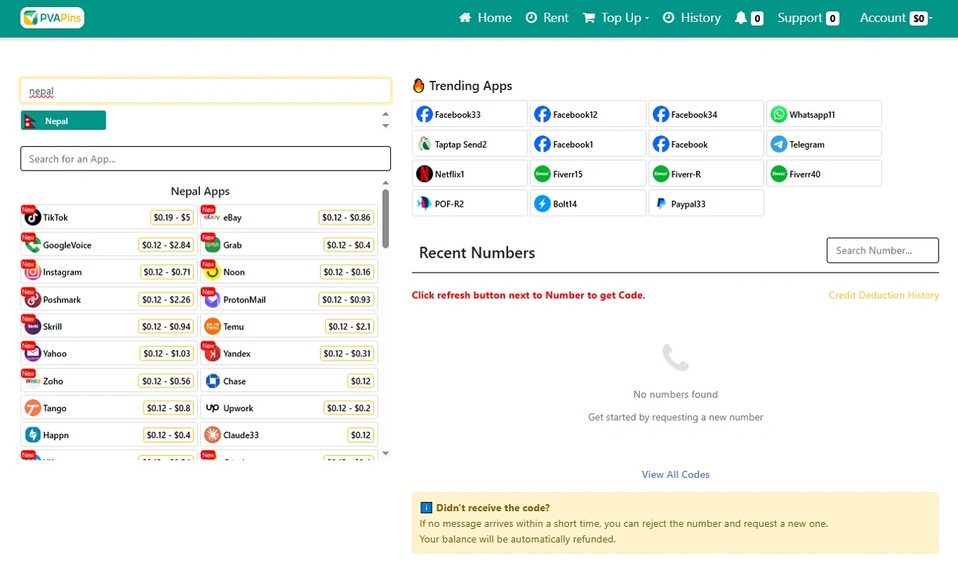Click the Upwork price $0.12 - $0.2

(x=348, y=408)
